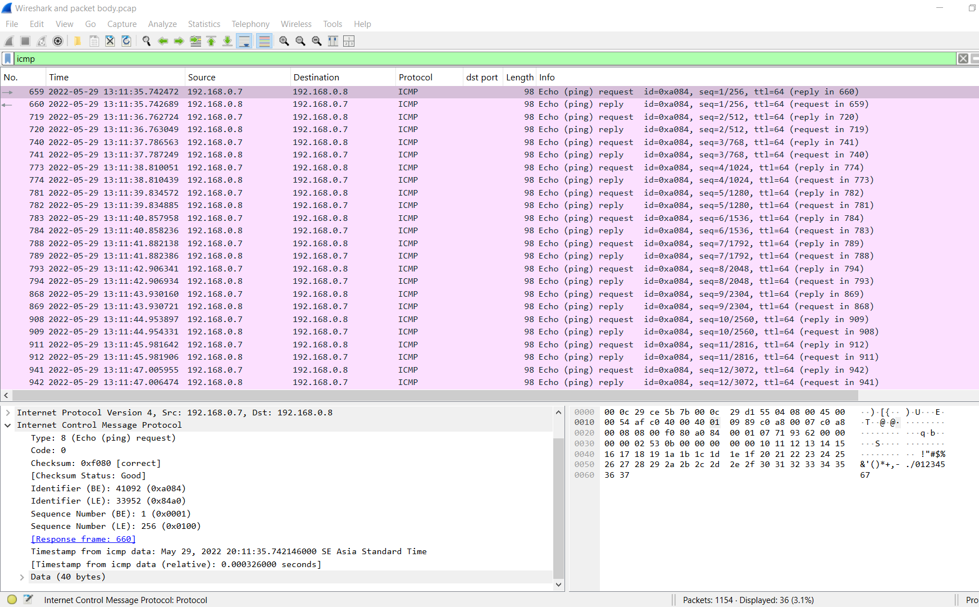
Task: Click the start capture shark fin icon
Action: tap(9, 41)
